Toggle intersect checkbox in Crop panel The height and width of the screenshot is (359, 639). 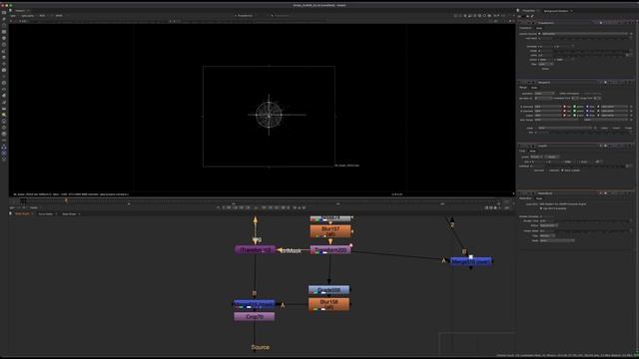tap(548, 171)
